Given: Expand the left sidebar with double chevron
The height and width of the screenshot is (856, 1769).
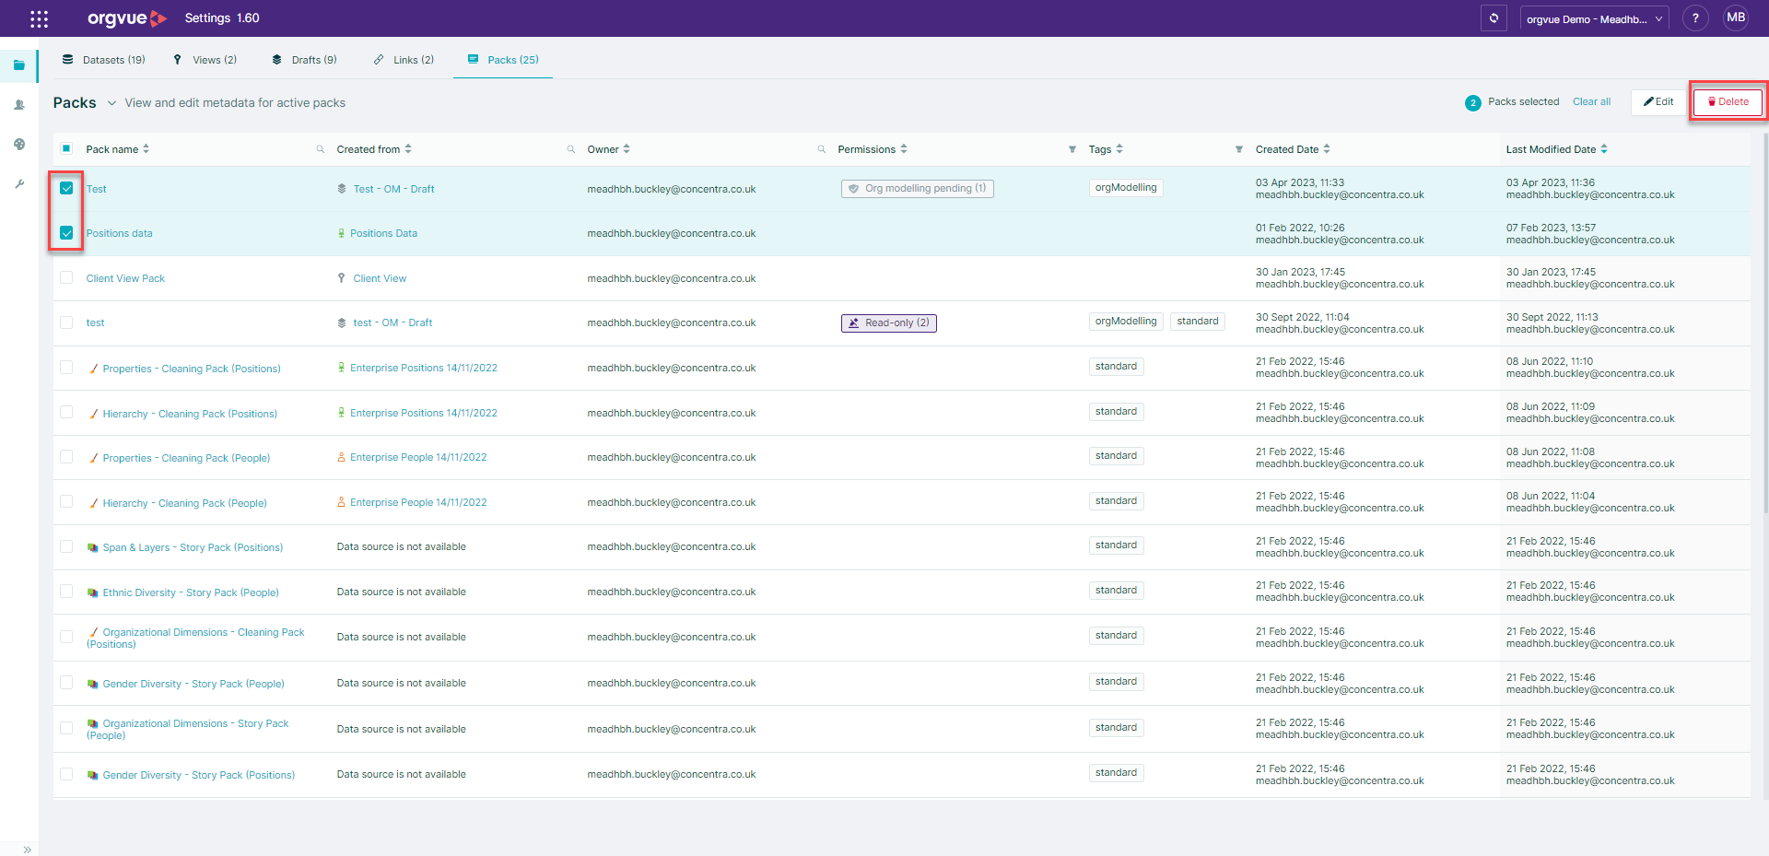Looking at the screenshot, I should [x=27, y=849].
